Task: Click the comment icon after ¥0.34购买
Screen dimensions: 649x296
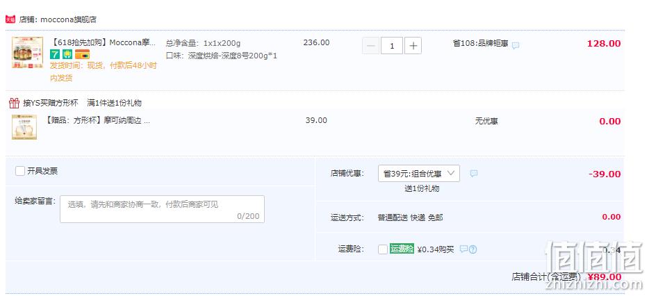Action: click(463, 249)
